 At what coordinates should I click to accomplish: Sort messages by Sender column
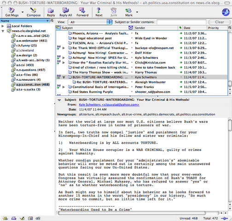156,28
